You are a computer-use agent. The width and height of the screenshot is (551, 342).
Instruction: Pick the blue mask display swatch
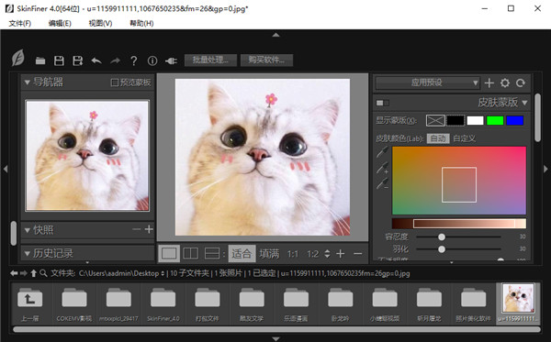(515, 121)
